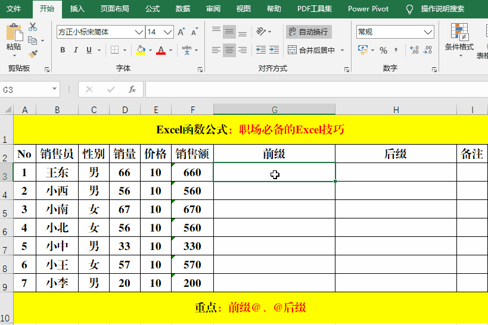
Task: Click the 后缀 header cell
Action: (x=396, y=154)
